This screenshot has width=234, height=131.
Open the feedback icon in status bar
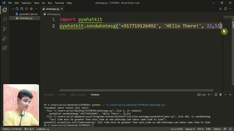click(x=225, y=129)
